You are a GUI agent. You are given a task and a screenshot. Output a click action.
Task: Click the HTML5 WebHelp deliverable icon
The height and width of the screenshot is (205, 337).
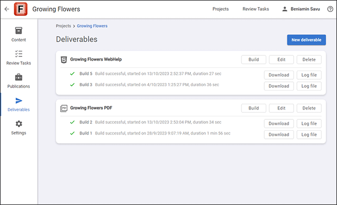64,60
